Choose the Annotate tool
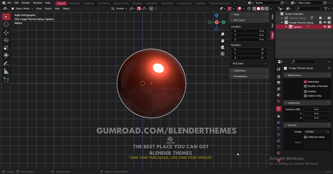Screen dimensions: 333x174 pyautogui.click(x=6, y=64)
